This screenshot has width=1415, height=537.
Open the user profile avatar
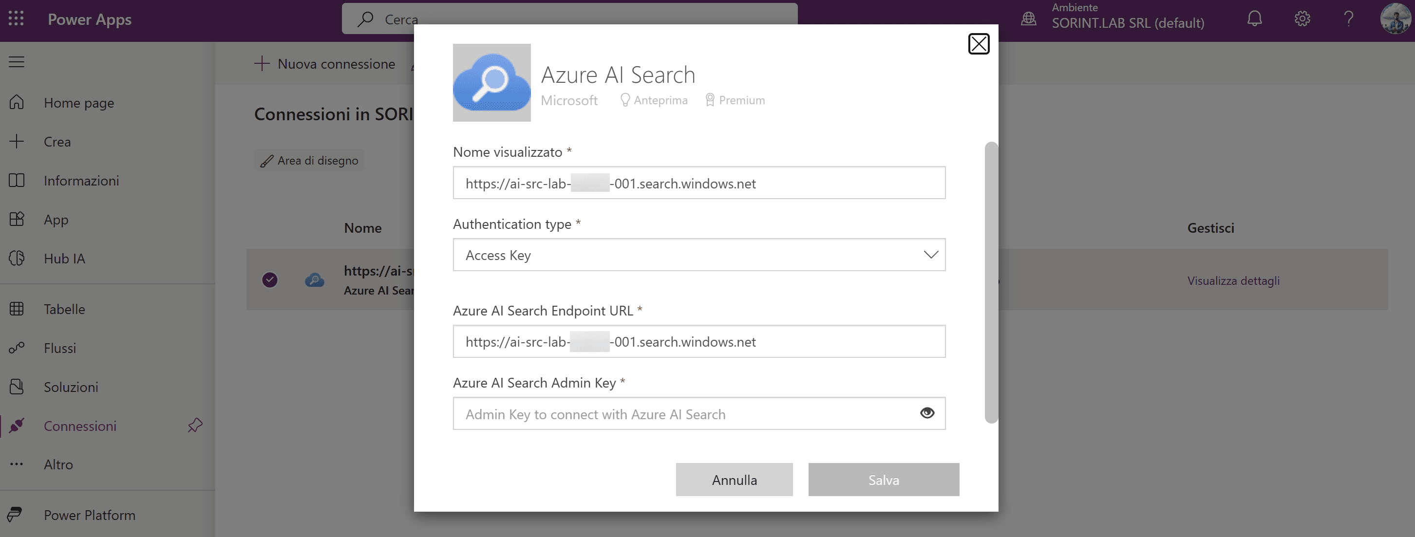pos(1395,19)
